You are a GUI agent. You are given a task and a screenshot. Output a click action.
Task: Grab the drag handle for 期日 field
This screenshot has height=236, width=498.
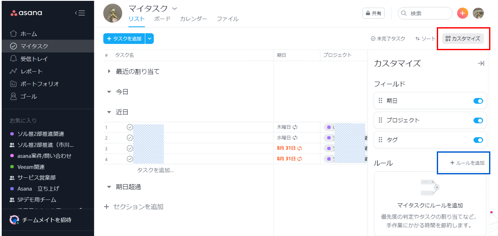(x=380, y=101)
